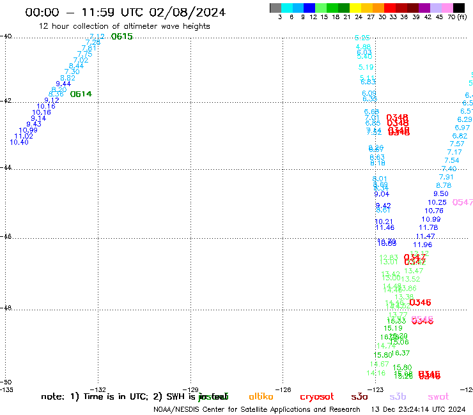The image size is (473, 415).
Task: Click the gray swatch in the legend
Action: pyautogui.click(x=275, y=8)
